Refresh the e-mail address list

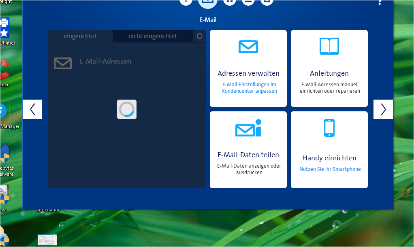coord(199,36)
